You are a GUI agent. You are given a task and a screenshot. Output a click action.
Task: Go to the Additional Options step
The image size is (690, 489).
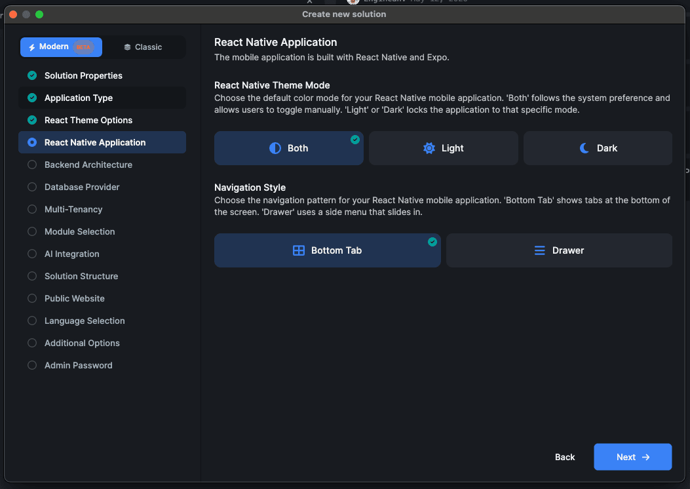[x=102, y=343]
